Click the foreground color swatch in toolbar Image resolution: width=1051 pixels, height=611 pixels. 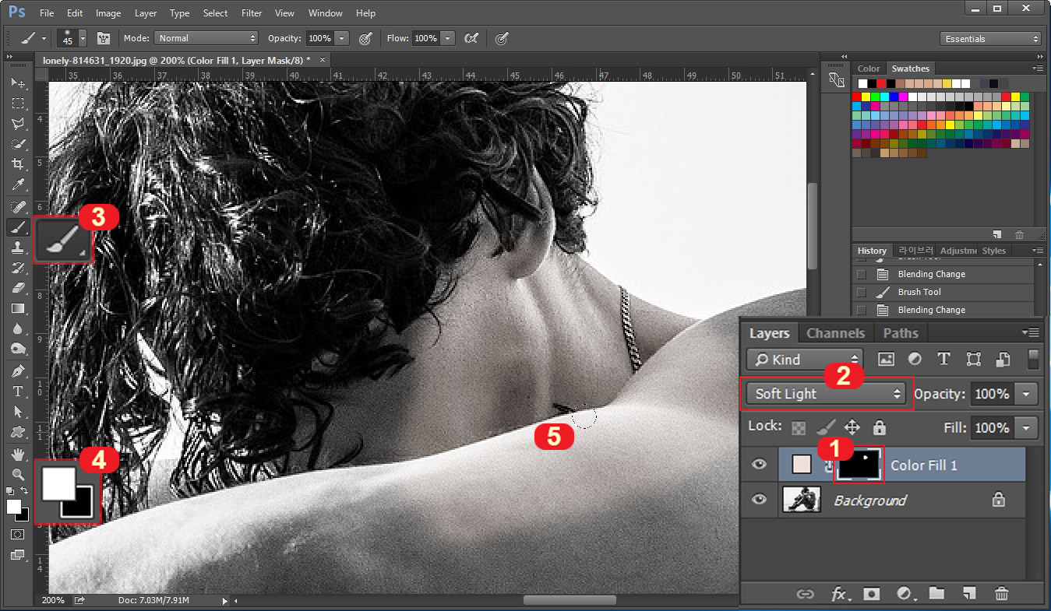tap(13, 506)
